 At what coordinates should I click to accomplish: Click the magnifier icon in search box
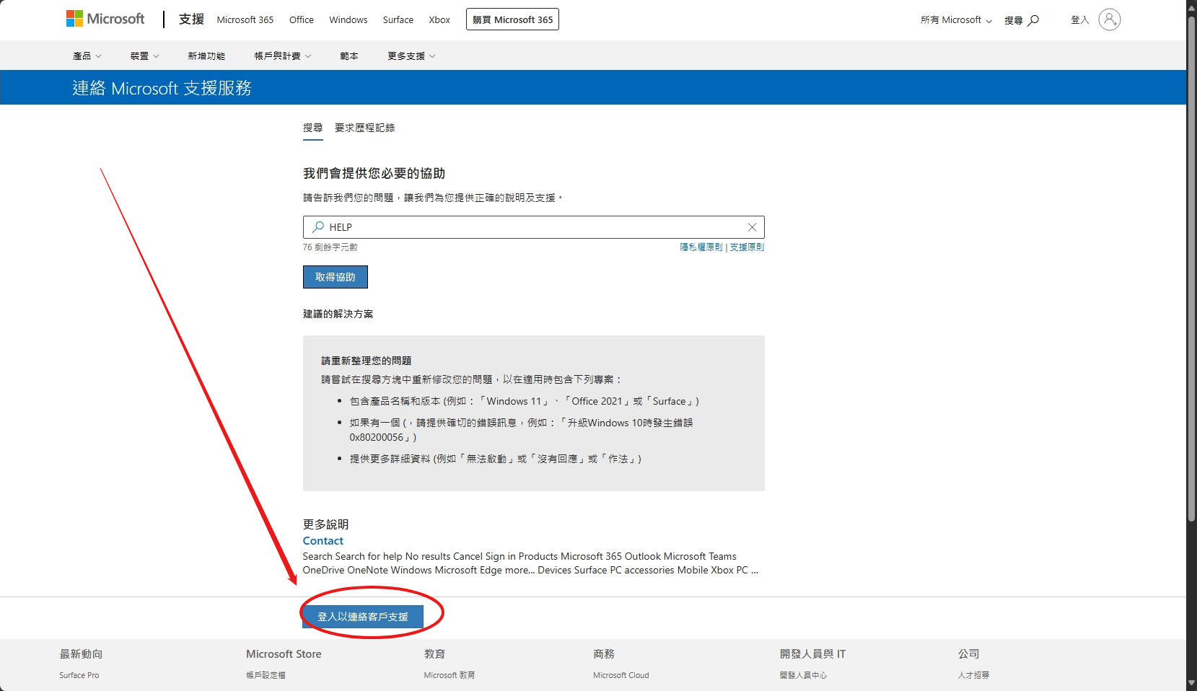tap(317, 227)
